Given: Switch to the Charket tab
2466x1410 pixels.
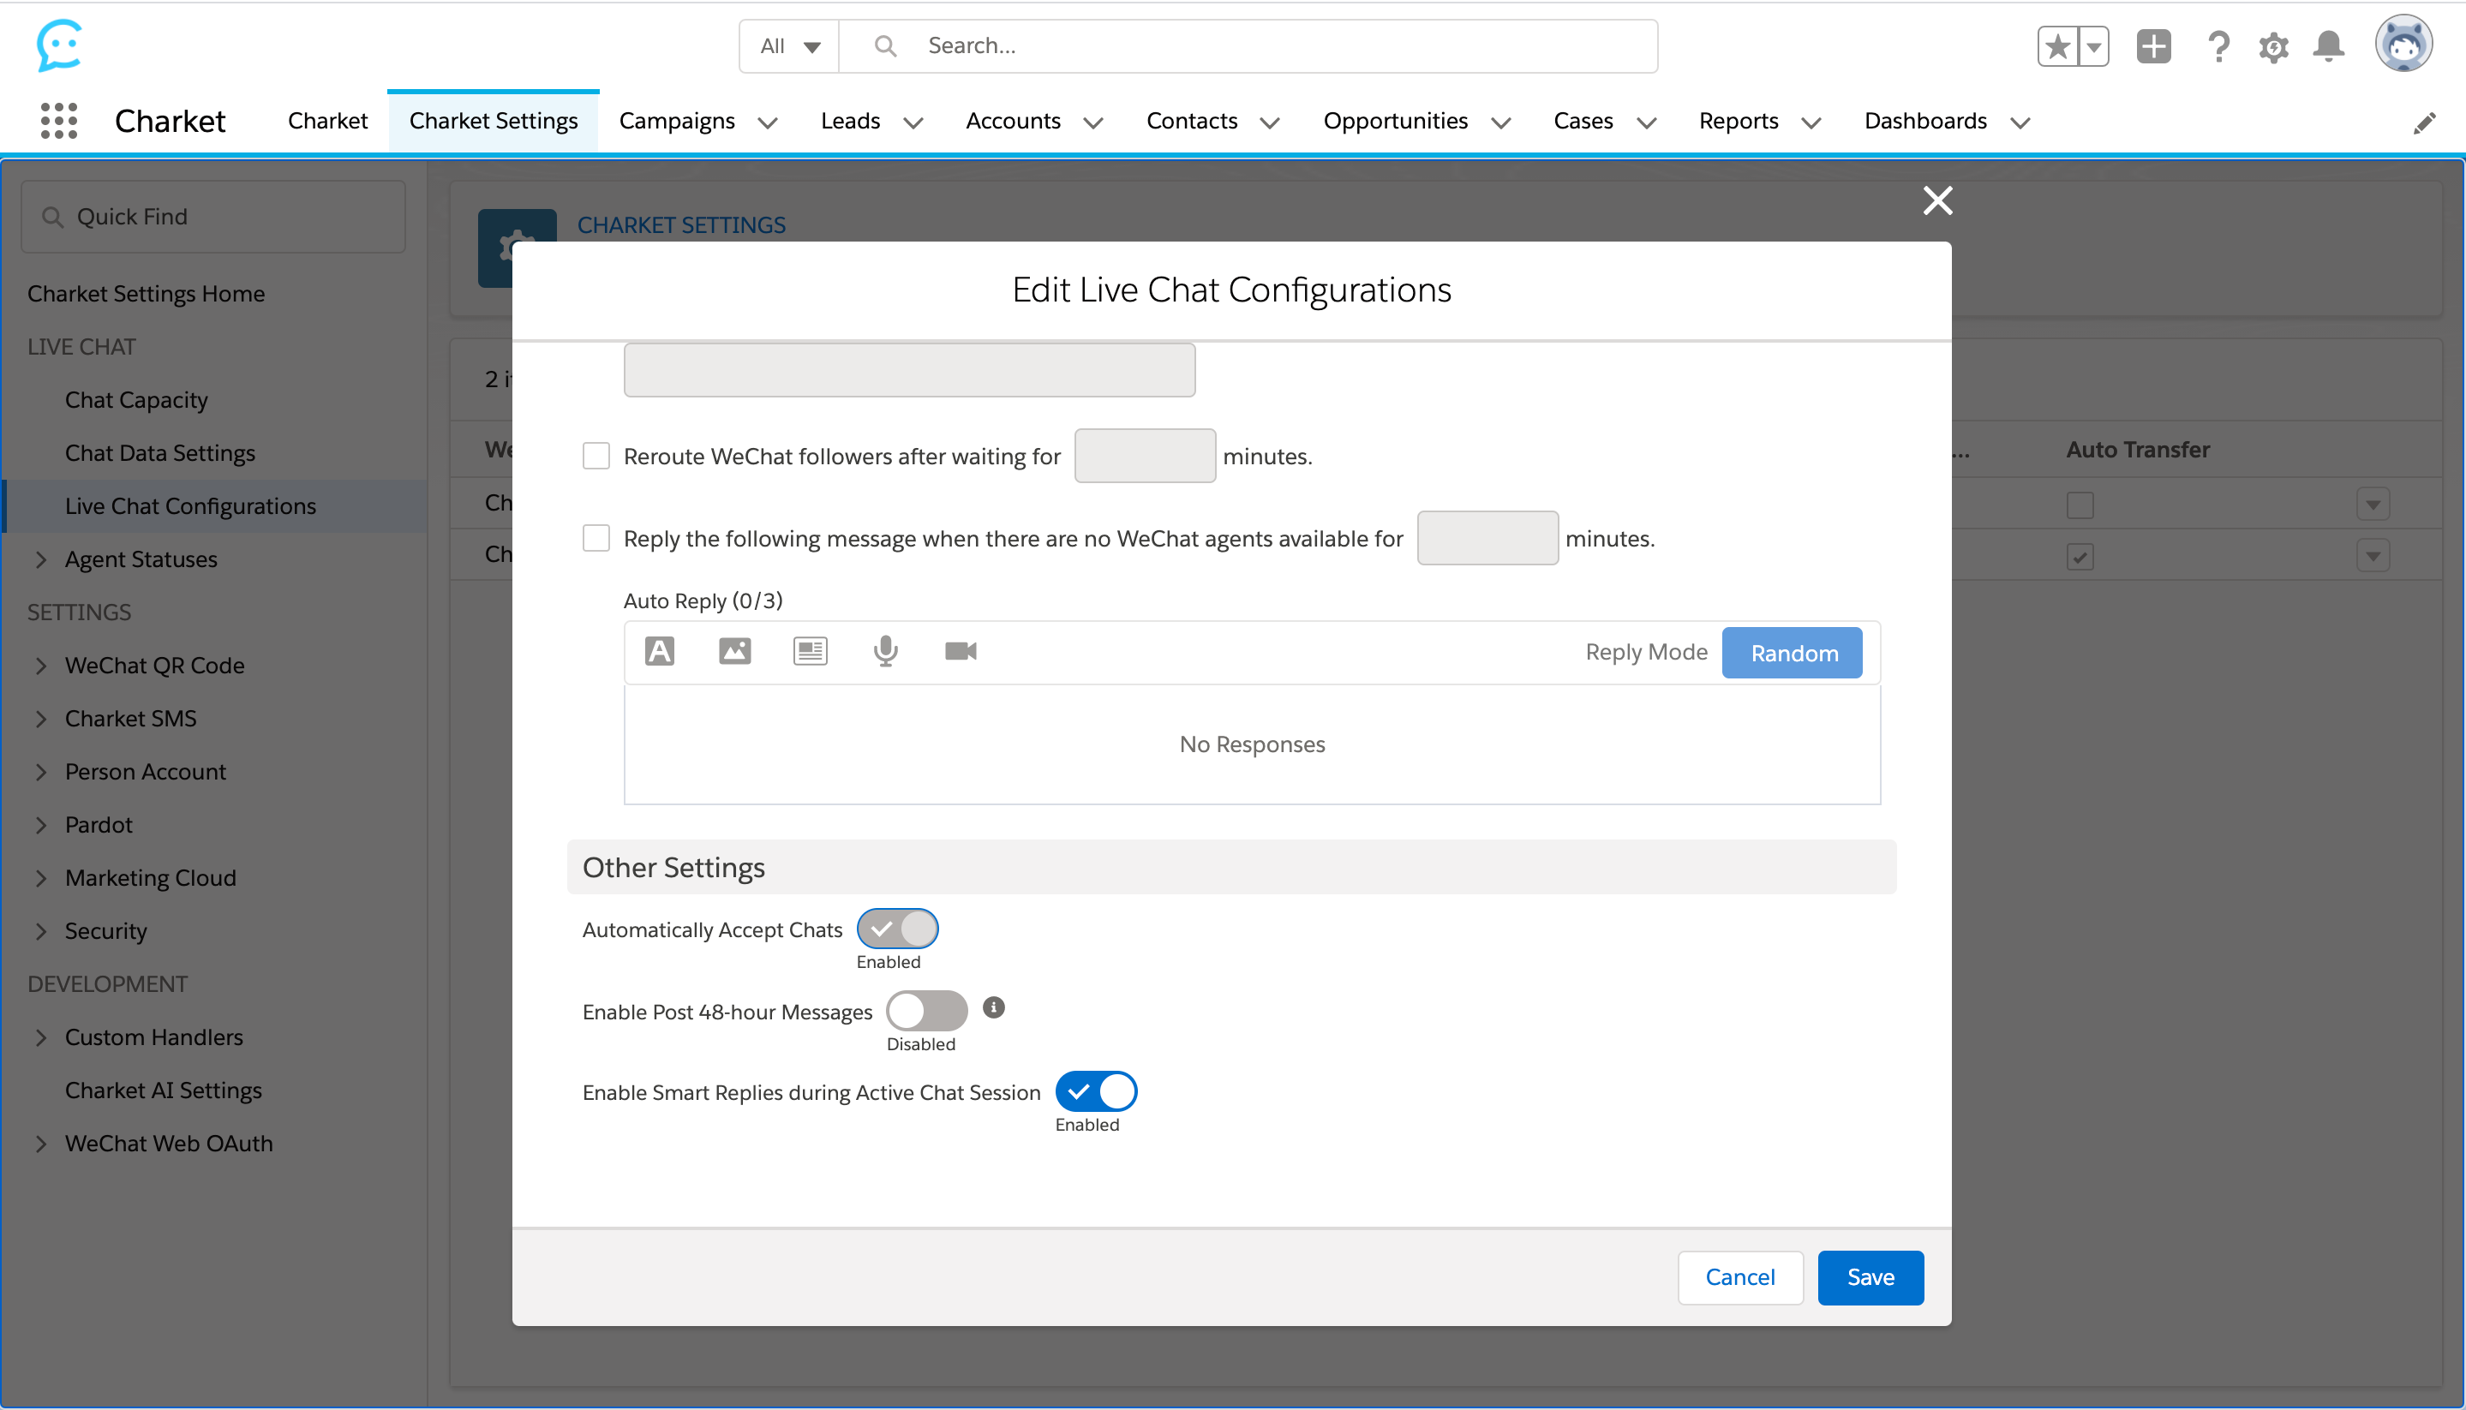Looking at the screenshot, I should 327,121.
